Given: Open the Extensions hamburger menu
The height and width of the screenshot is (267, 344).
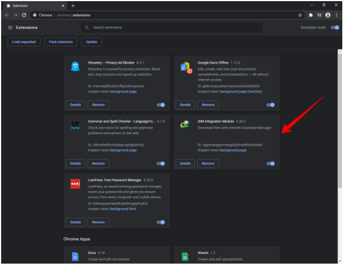Looking at the screenshot, I should point(10,27).
